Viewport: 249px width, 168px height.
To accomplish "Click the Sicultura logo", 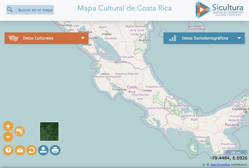I will click(220, 9).
